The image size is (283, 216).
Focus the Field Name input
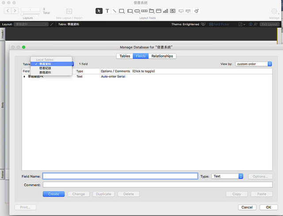pyautogui.click(x=120, y=176)
